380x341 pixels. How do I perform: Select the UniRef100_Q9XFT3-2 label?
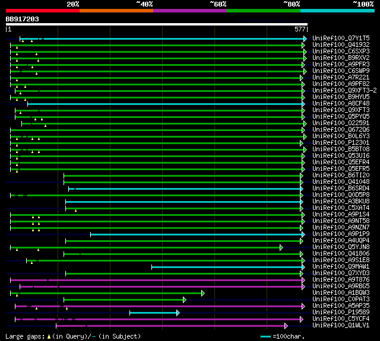coord(344,91)
